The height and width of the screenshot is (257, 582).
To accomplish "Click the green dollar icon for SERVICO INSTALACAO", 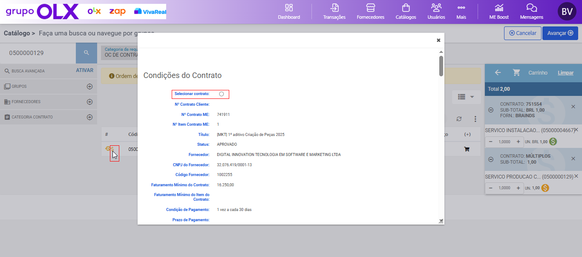I will [x=553, y=141].
